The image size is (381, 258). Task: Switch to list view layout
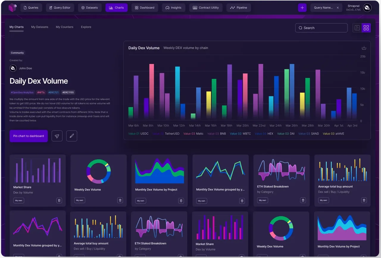tap(357, 28)
